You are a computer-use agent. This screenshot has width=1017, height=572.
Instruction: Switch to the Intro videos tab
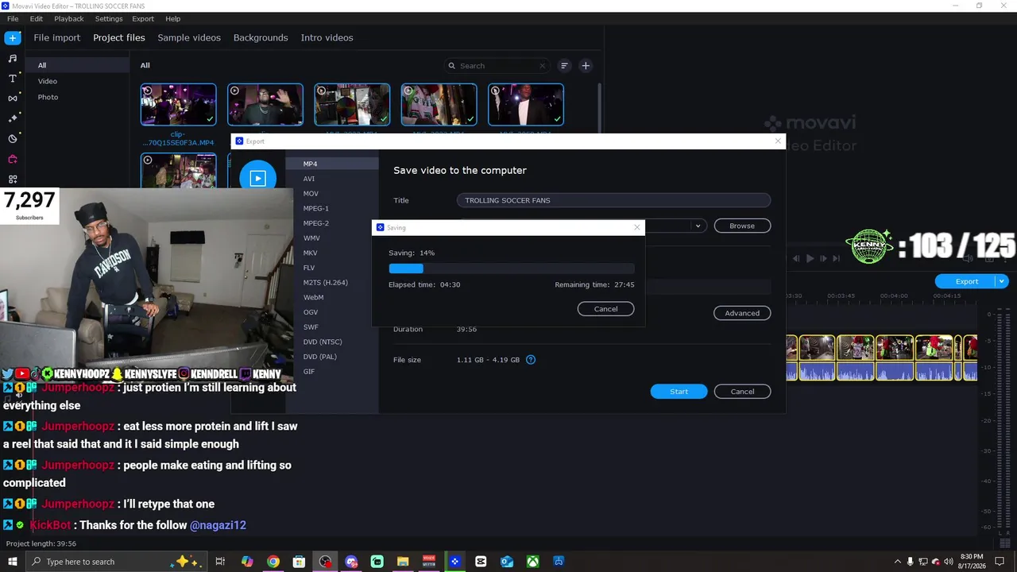[327, 37]
